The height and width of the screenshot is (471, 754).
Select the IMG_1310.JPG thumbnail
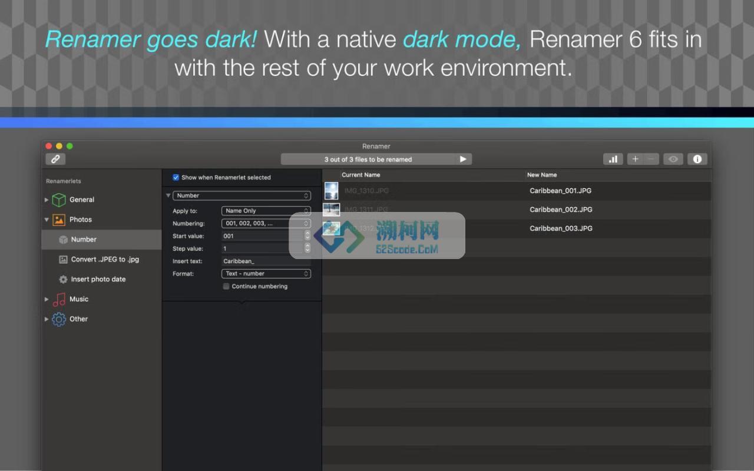click(332, 191)
